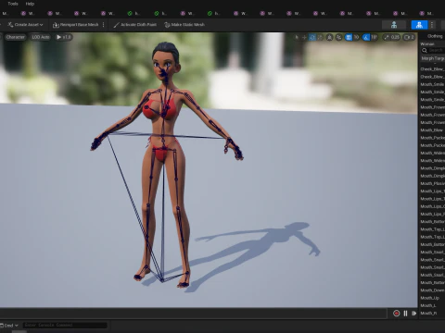Image resolution: width=445 pixels, height=333 pixels.
Task: Click Reimport Base Mesh button
Action: pos(76,25)
